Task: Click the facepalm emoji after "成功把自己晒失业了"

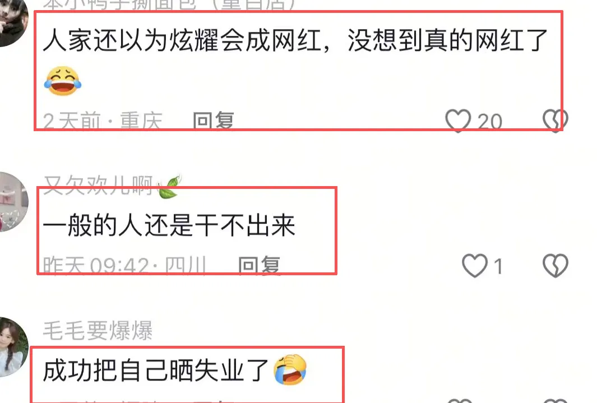Action: coord(290,369)
